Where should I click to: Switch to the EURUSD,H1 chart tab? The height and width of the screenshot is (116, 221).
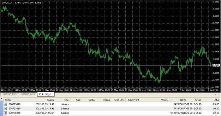[45, 94]
